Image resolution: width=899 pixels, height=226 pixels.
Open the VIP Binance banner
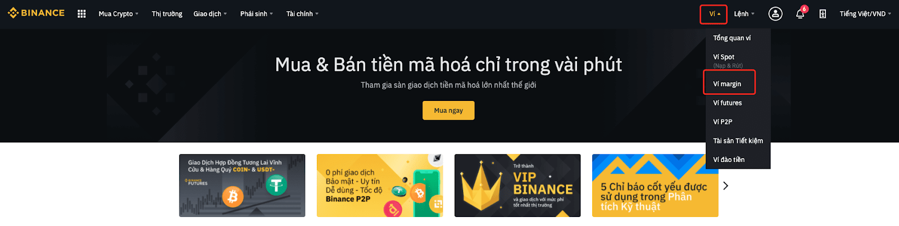(517, 186)
